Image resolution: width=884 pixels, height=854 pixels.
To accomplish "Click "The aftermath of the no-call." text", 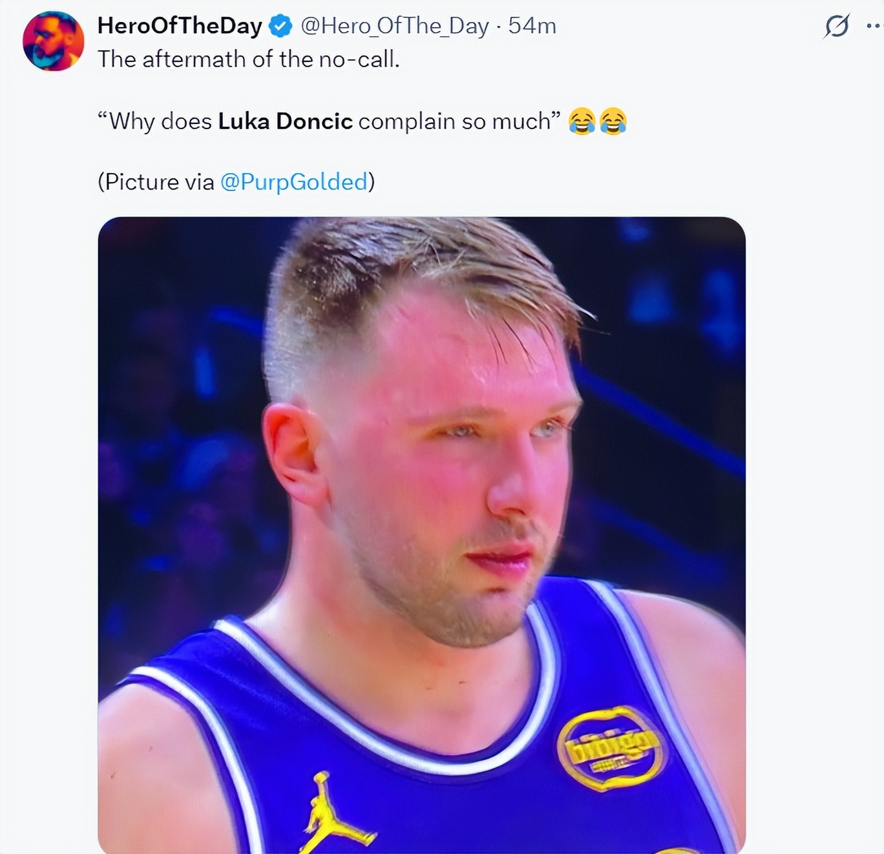I will (x=249, y=59).
